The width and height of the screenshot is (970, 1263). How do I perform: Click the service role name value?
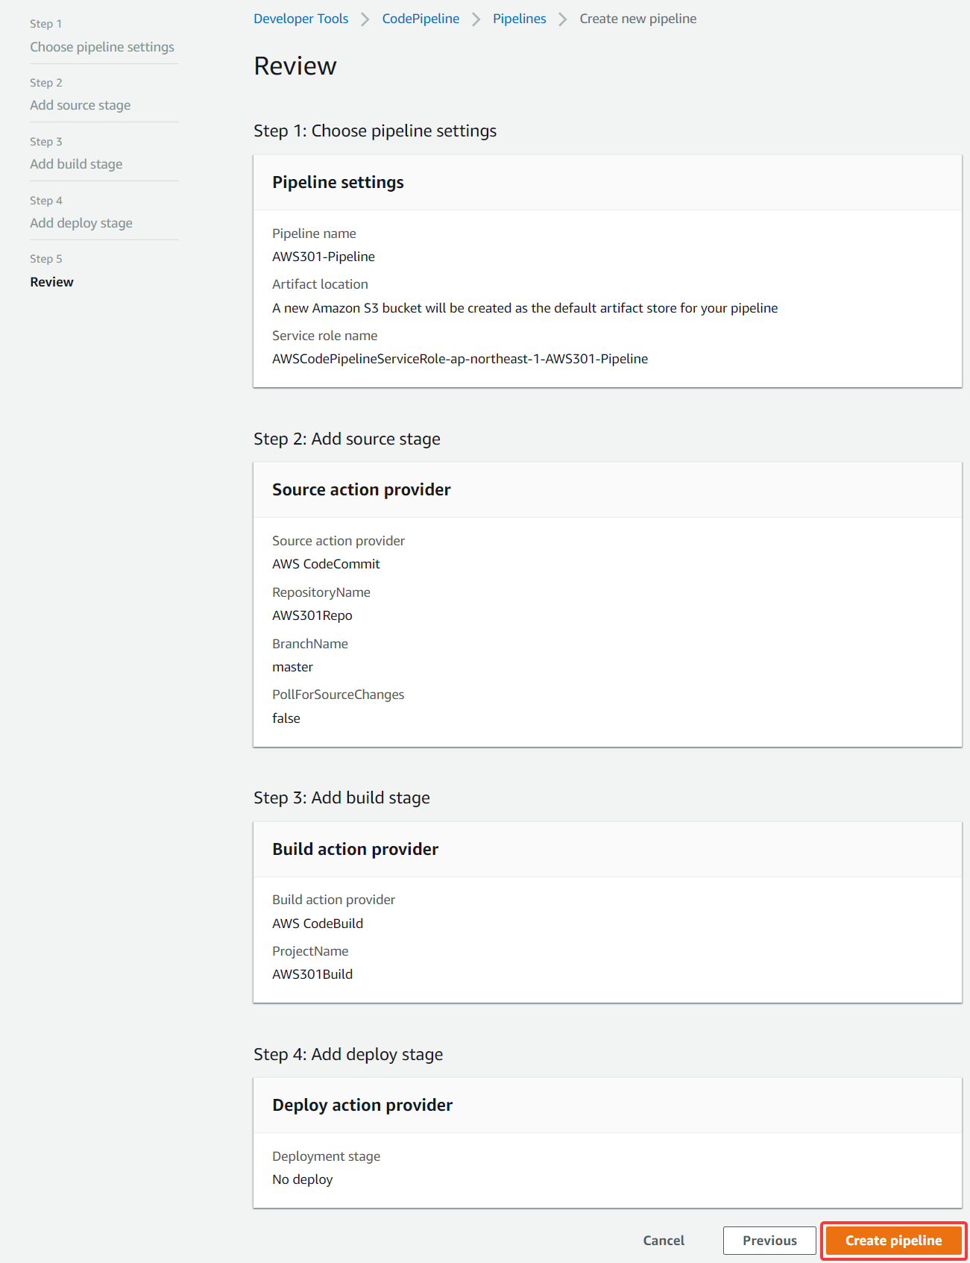(460, 359)
